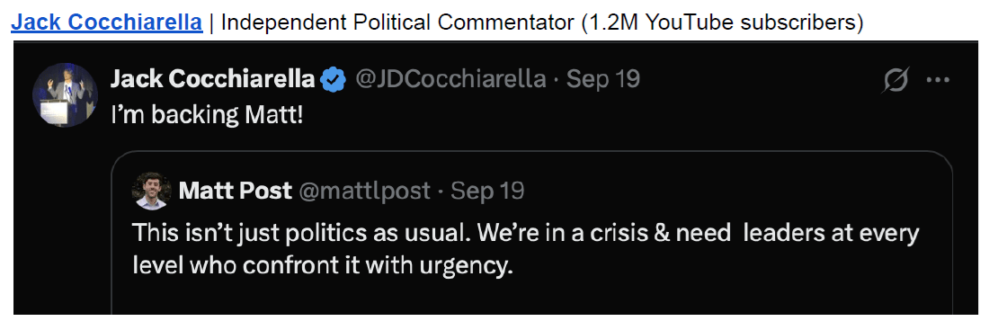This screenshot has width=989, height=330.
Task: Click the Sep 19 timestamp beside @mattlpost
Action: 487,191
